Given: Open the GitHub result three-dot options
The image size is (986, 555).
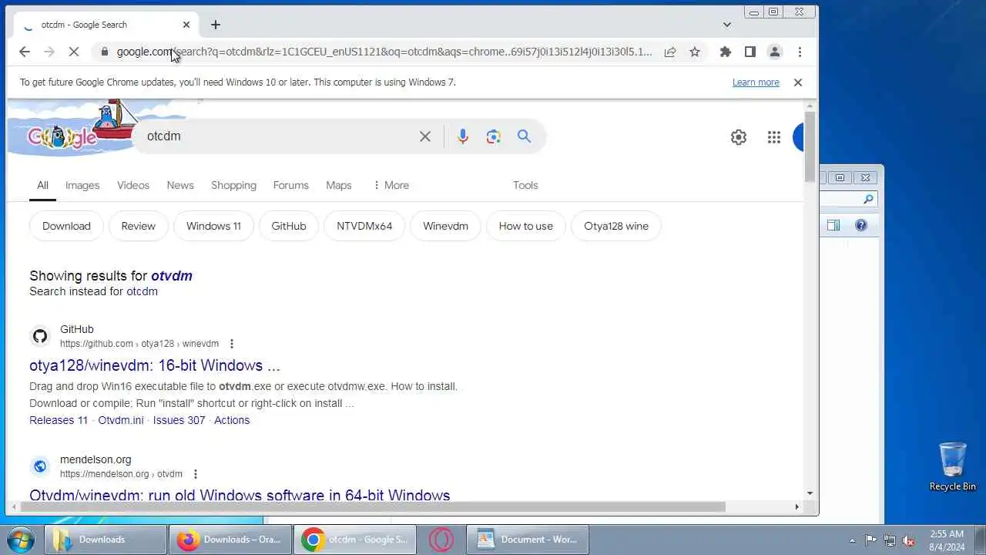Looking at the screenshot, I should (x=232, y=344).
